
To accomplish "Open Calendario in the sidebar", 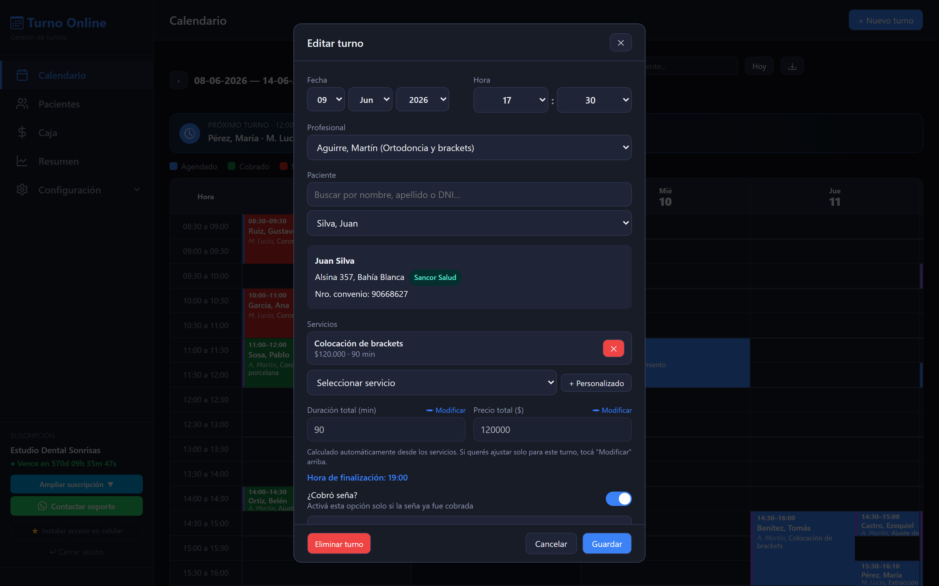I will pyautogui.click(x=77, y=75).
